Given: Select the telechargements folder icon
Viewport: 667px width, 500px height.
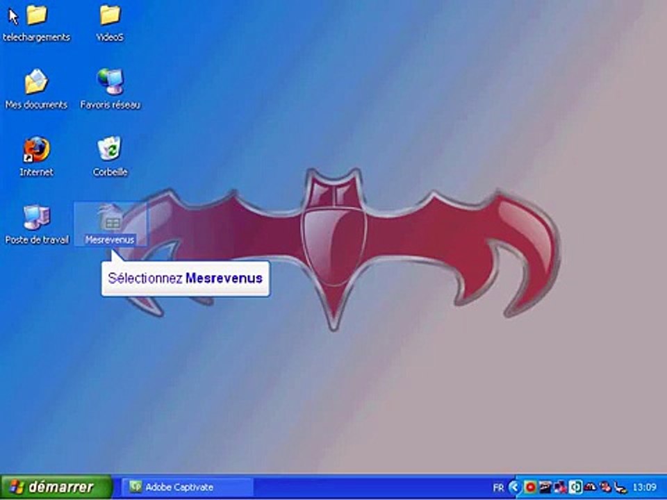Looking at the screenshot, I should click(37, 15).
